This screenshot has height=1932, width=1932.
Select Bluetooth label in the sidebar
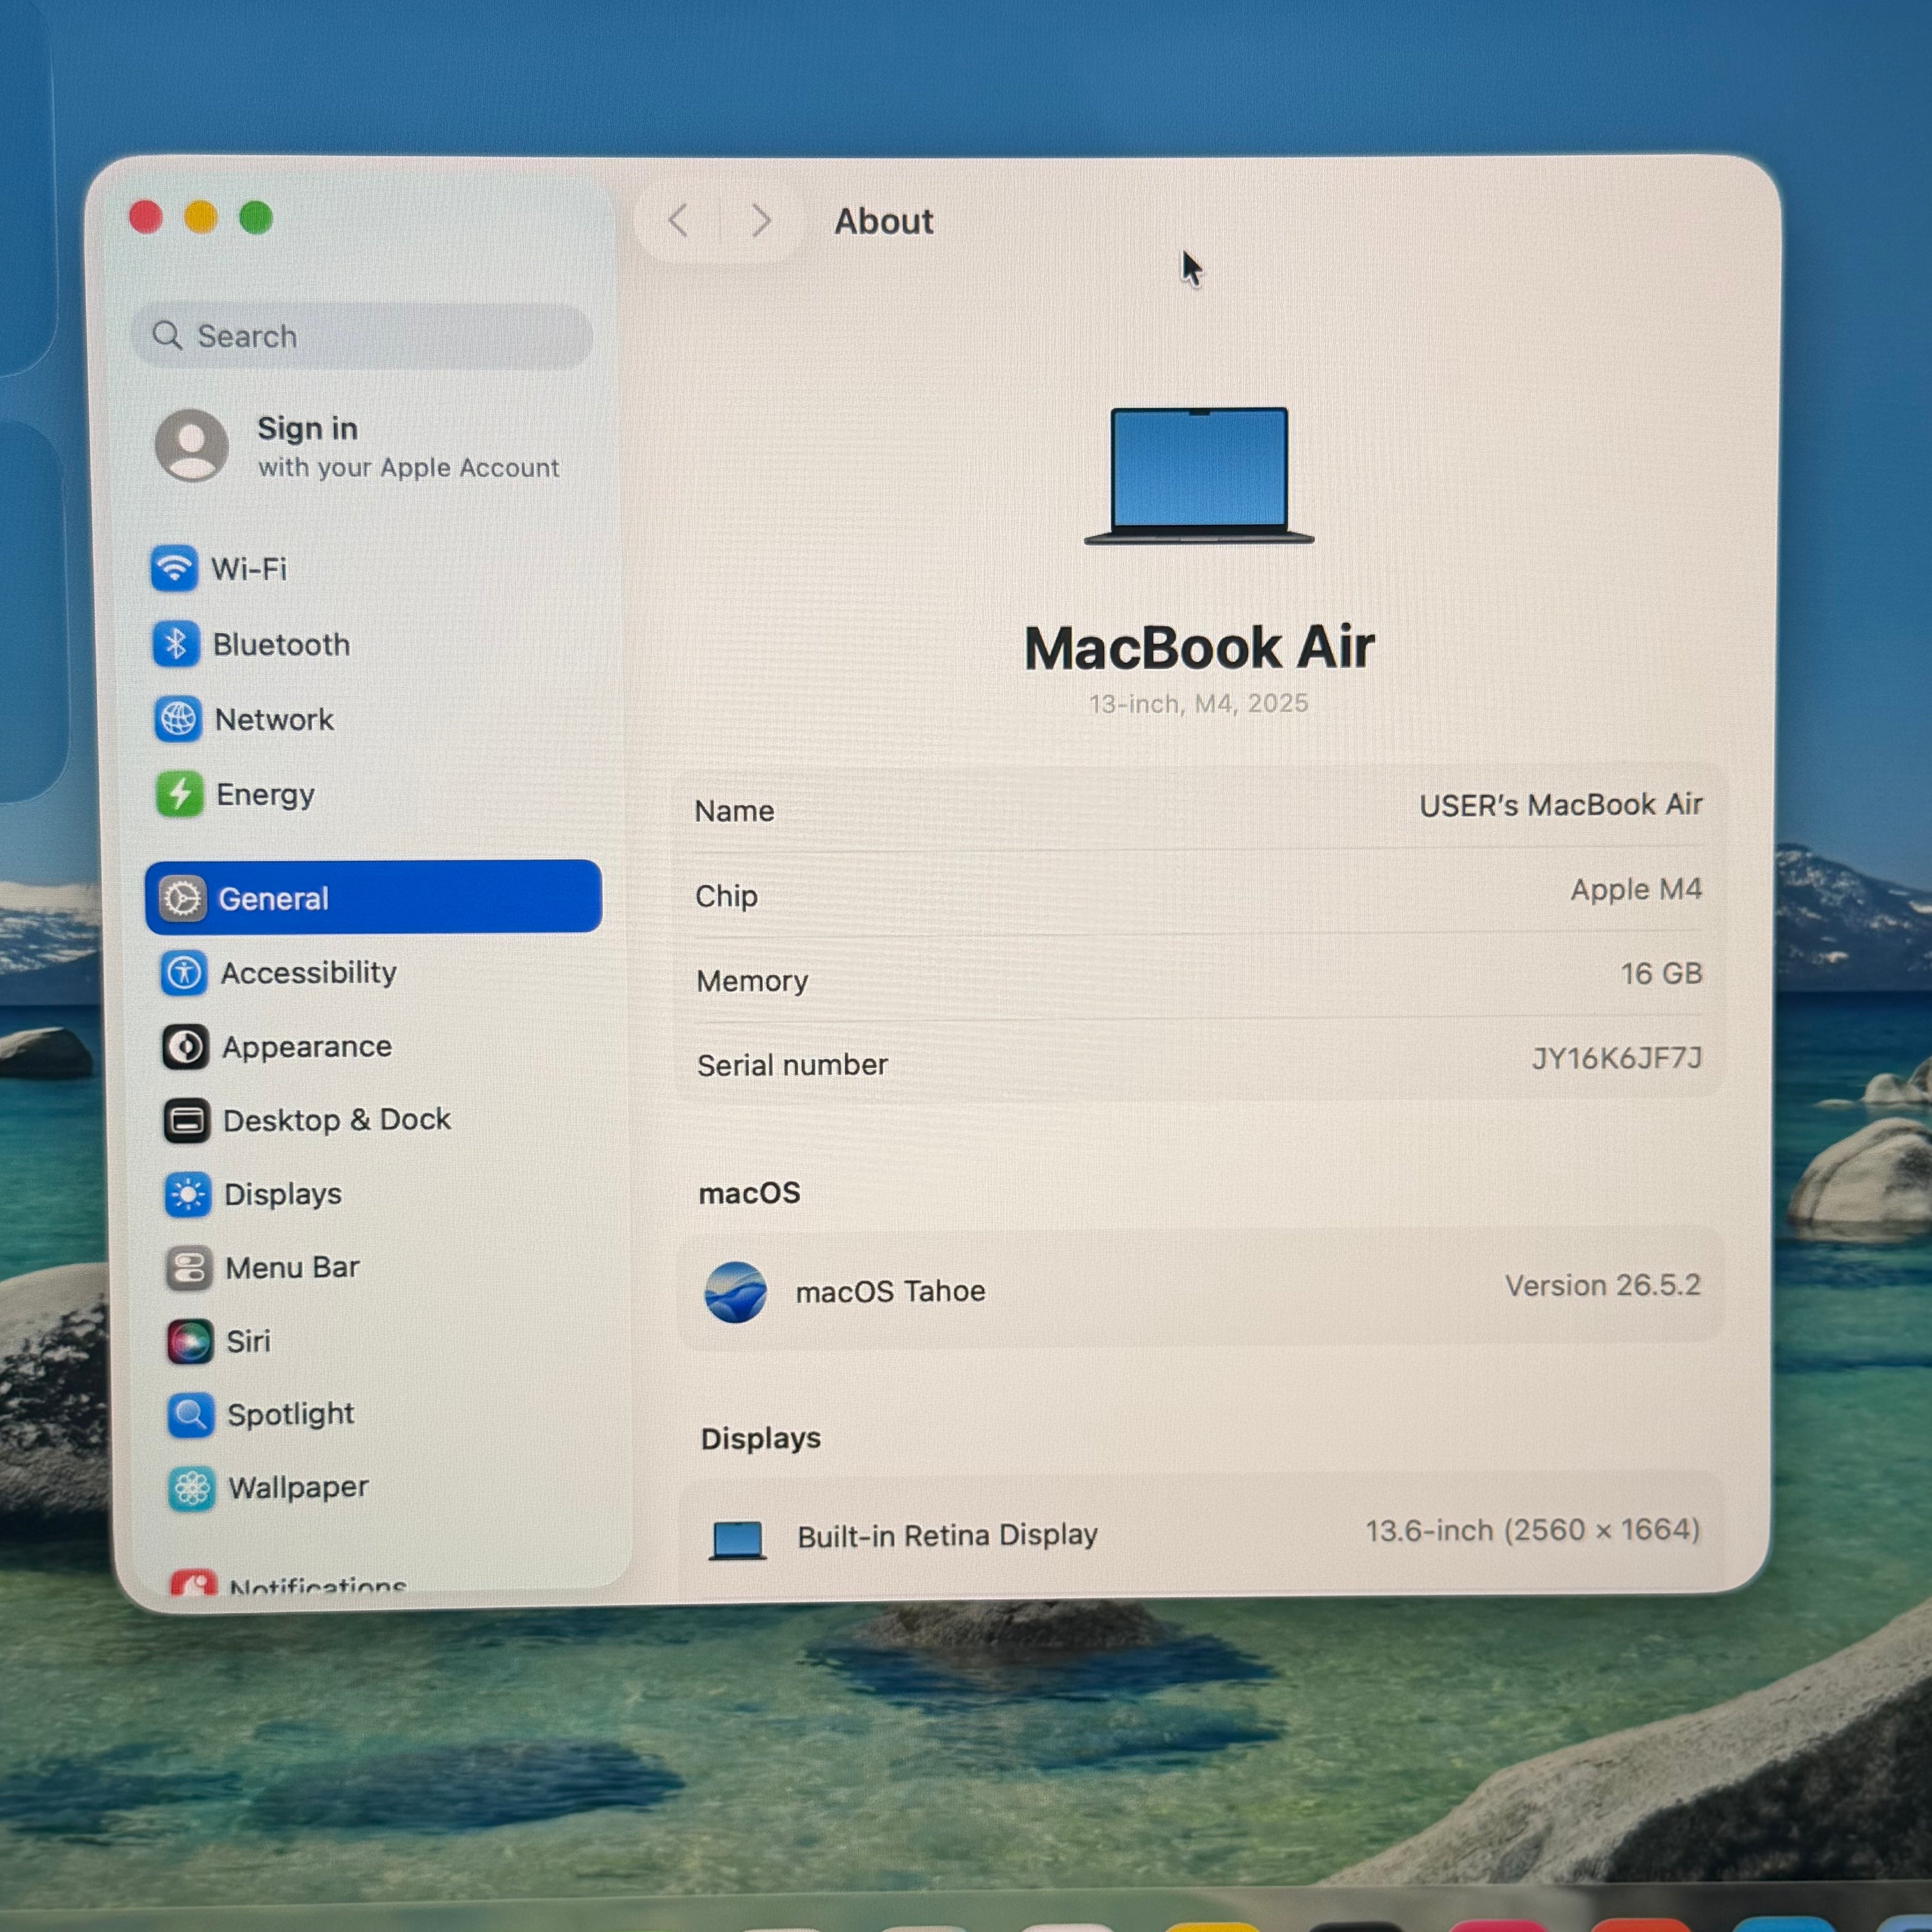[x=282, y=644]
